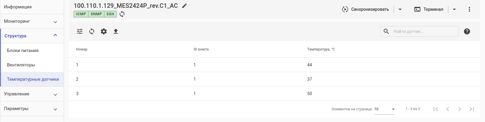Expand the Терминал dropdown arrow

click(454, 9)
